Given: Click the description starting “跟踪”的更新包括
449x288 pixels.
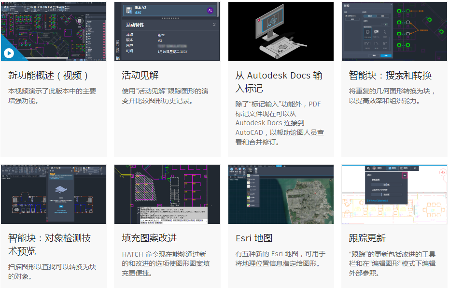Looking at the screenshot, I should point(392,264).
